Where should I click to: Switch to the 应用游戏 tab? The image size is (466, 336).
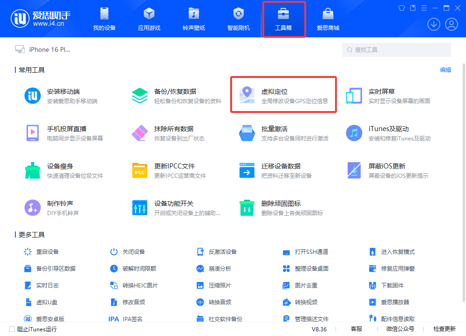coord(149,19)
